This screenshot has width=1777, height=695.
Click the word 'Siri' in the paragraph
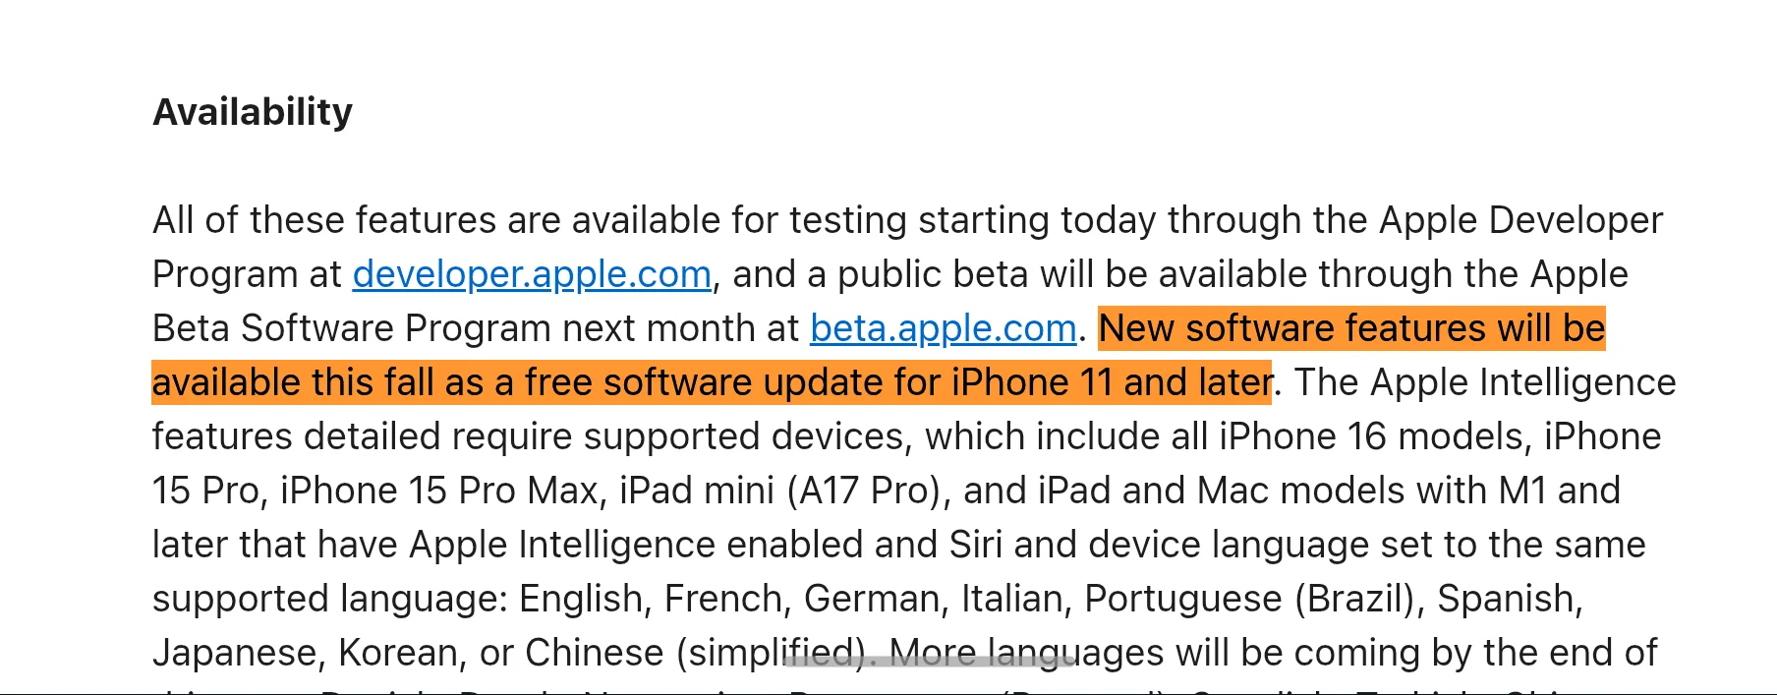(975, 545)
